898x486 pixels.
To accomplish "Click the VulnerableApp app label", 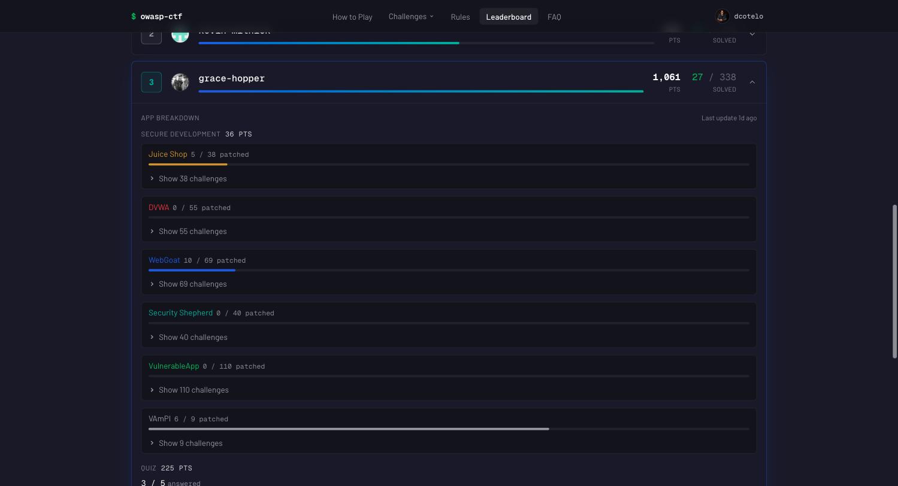I will pos(174,366).
